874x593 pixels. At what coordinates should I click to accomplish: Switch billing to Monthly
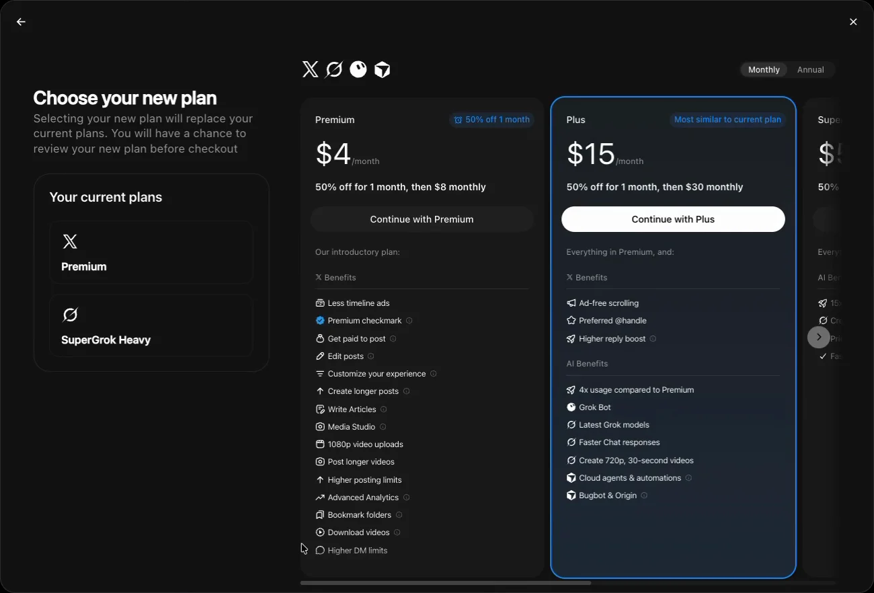pyautogui.click(x=764, y=70)
